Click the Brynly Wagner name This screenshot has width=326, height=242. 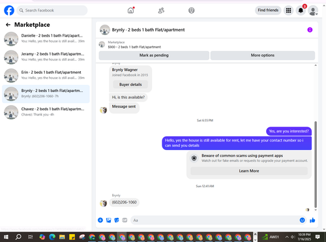(x=125, y=70)
